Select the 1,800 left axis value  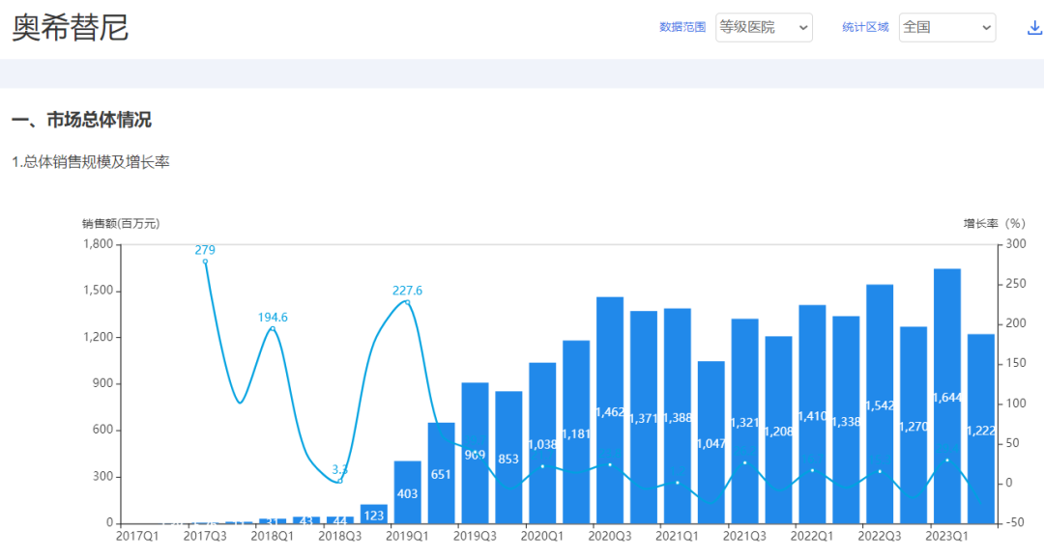pos(99,244)
